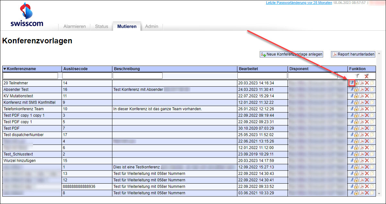Click the 'Telefonkonferenz Team' name cell

32,109
